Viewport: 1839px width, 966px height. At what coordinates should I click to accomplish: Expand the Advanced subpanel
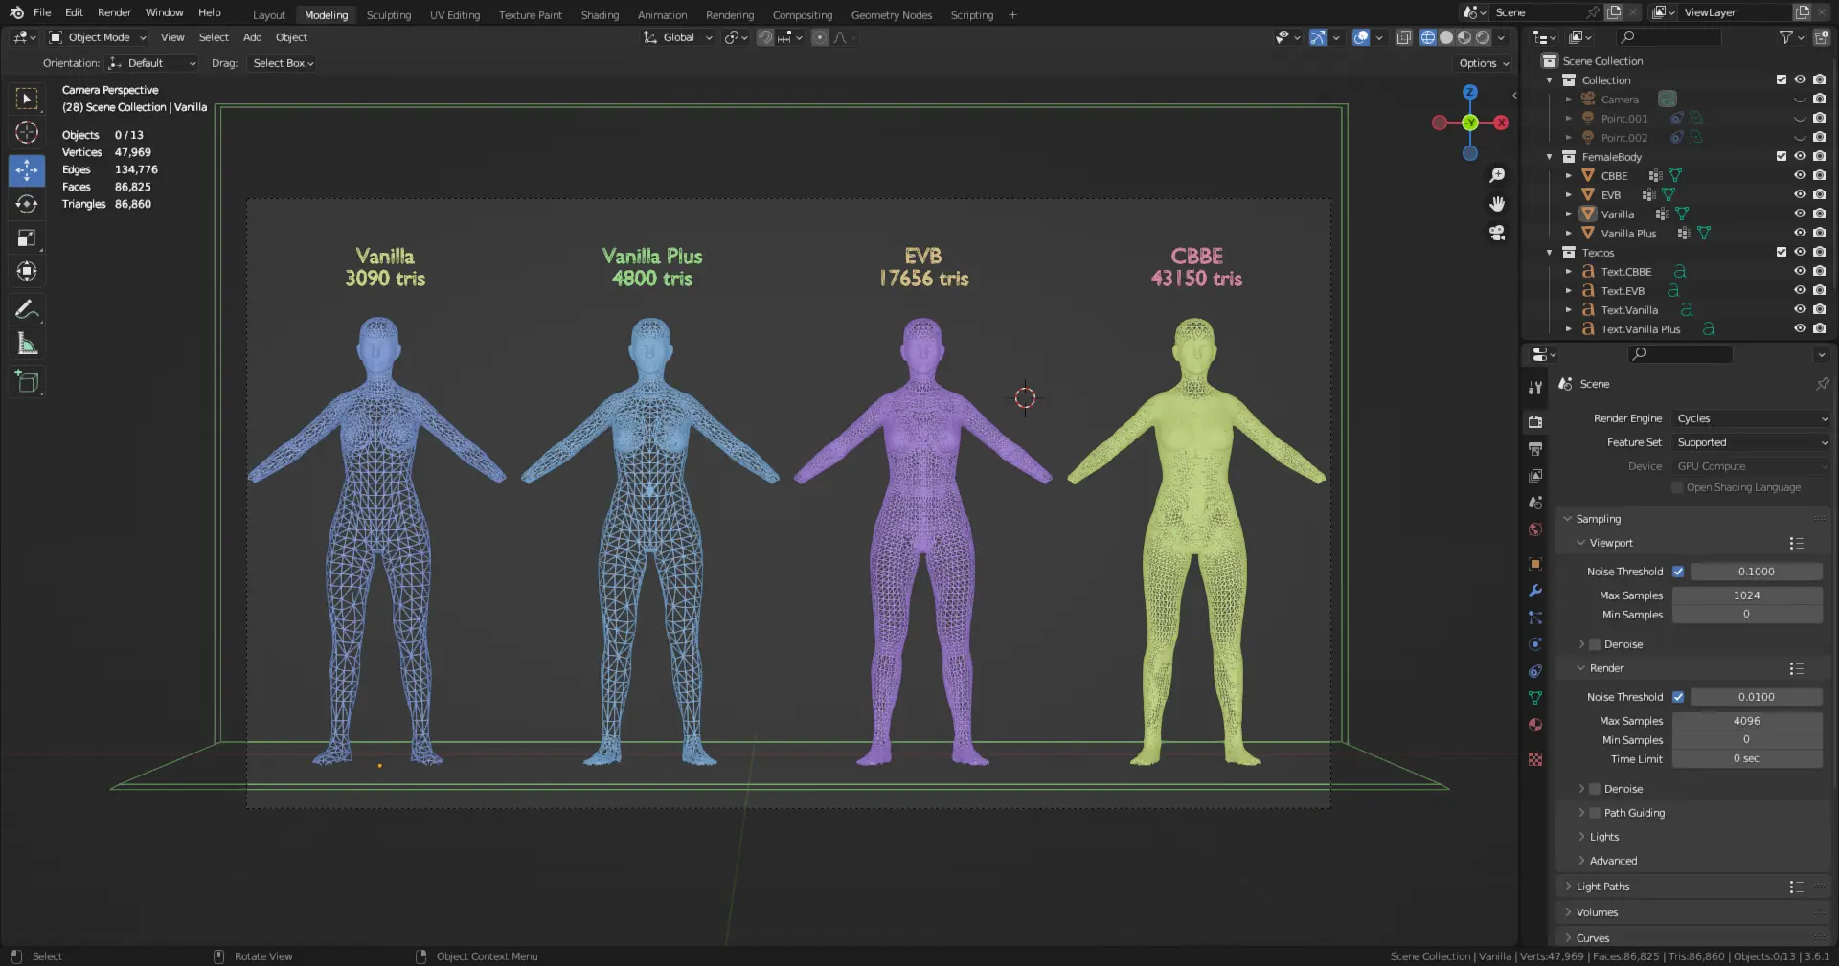tap(1613, 861)
